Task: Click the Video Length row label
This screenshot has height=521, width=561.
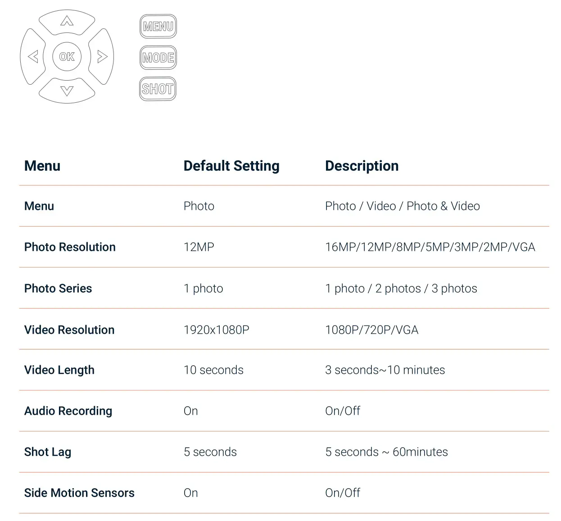Action: (59, 370)
